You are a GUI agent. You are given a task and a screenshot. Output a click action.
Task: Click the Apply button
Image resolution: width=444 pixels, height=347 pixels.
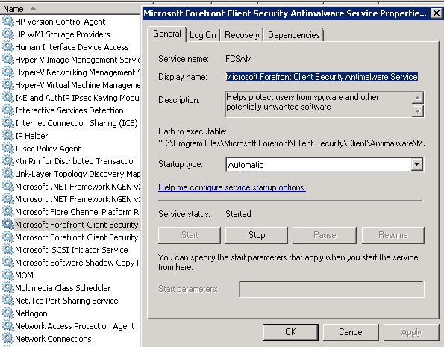coord(411,332)
